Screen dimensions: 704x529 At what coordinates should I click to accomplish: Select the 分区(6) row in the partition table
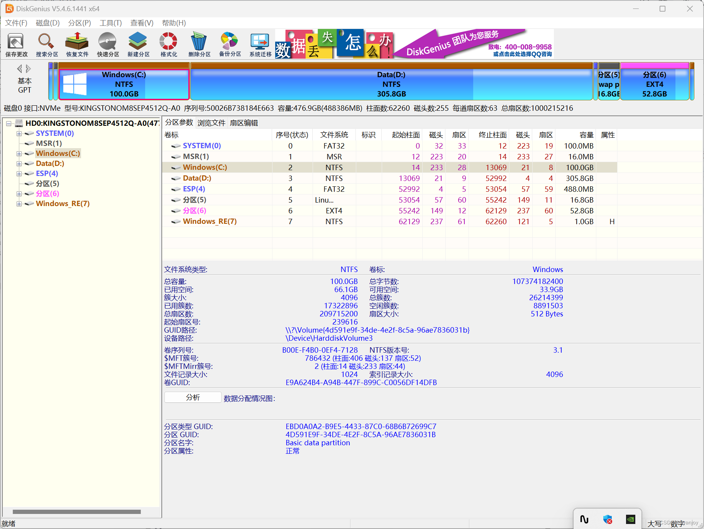[x=390, y=211]
